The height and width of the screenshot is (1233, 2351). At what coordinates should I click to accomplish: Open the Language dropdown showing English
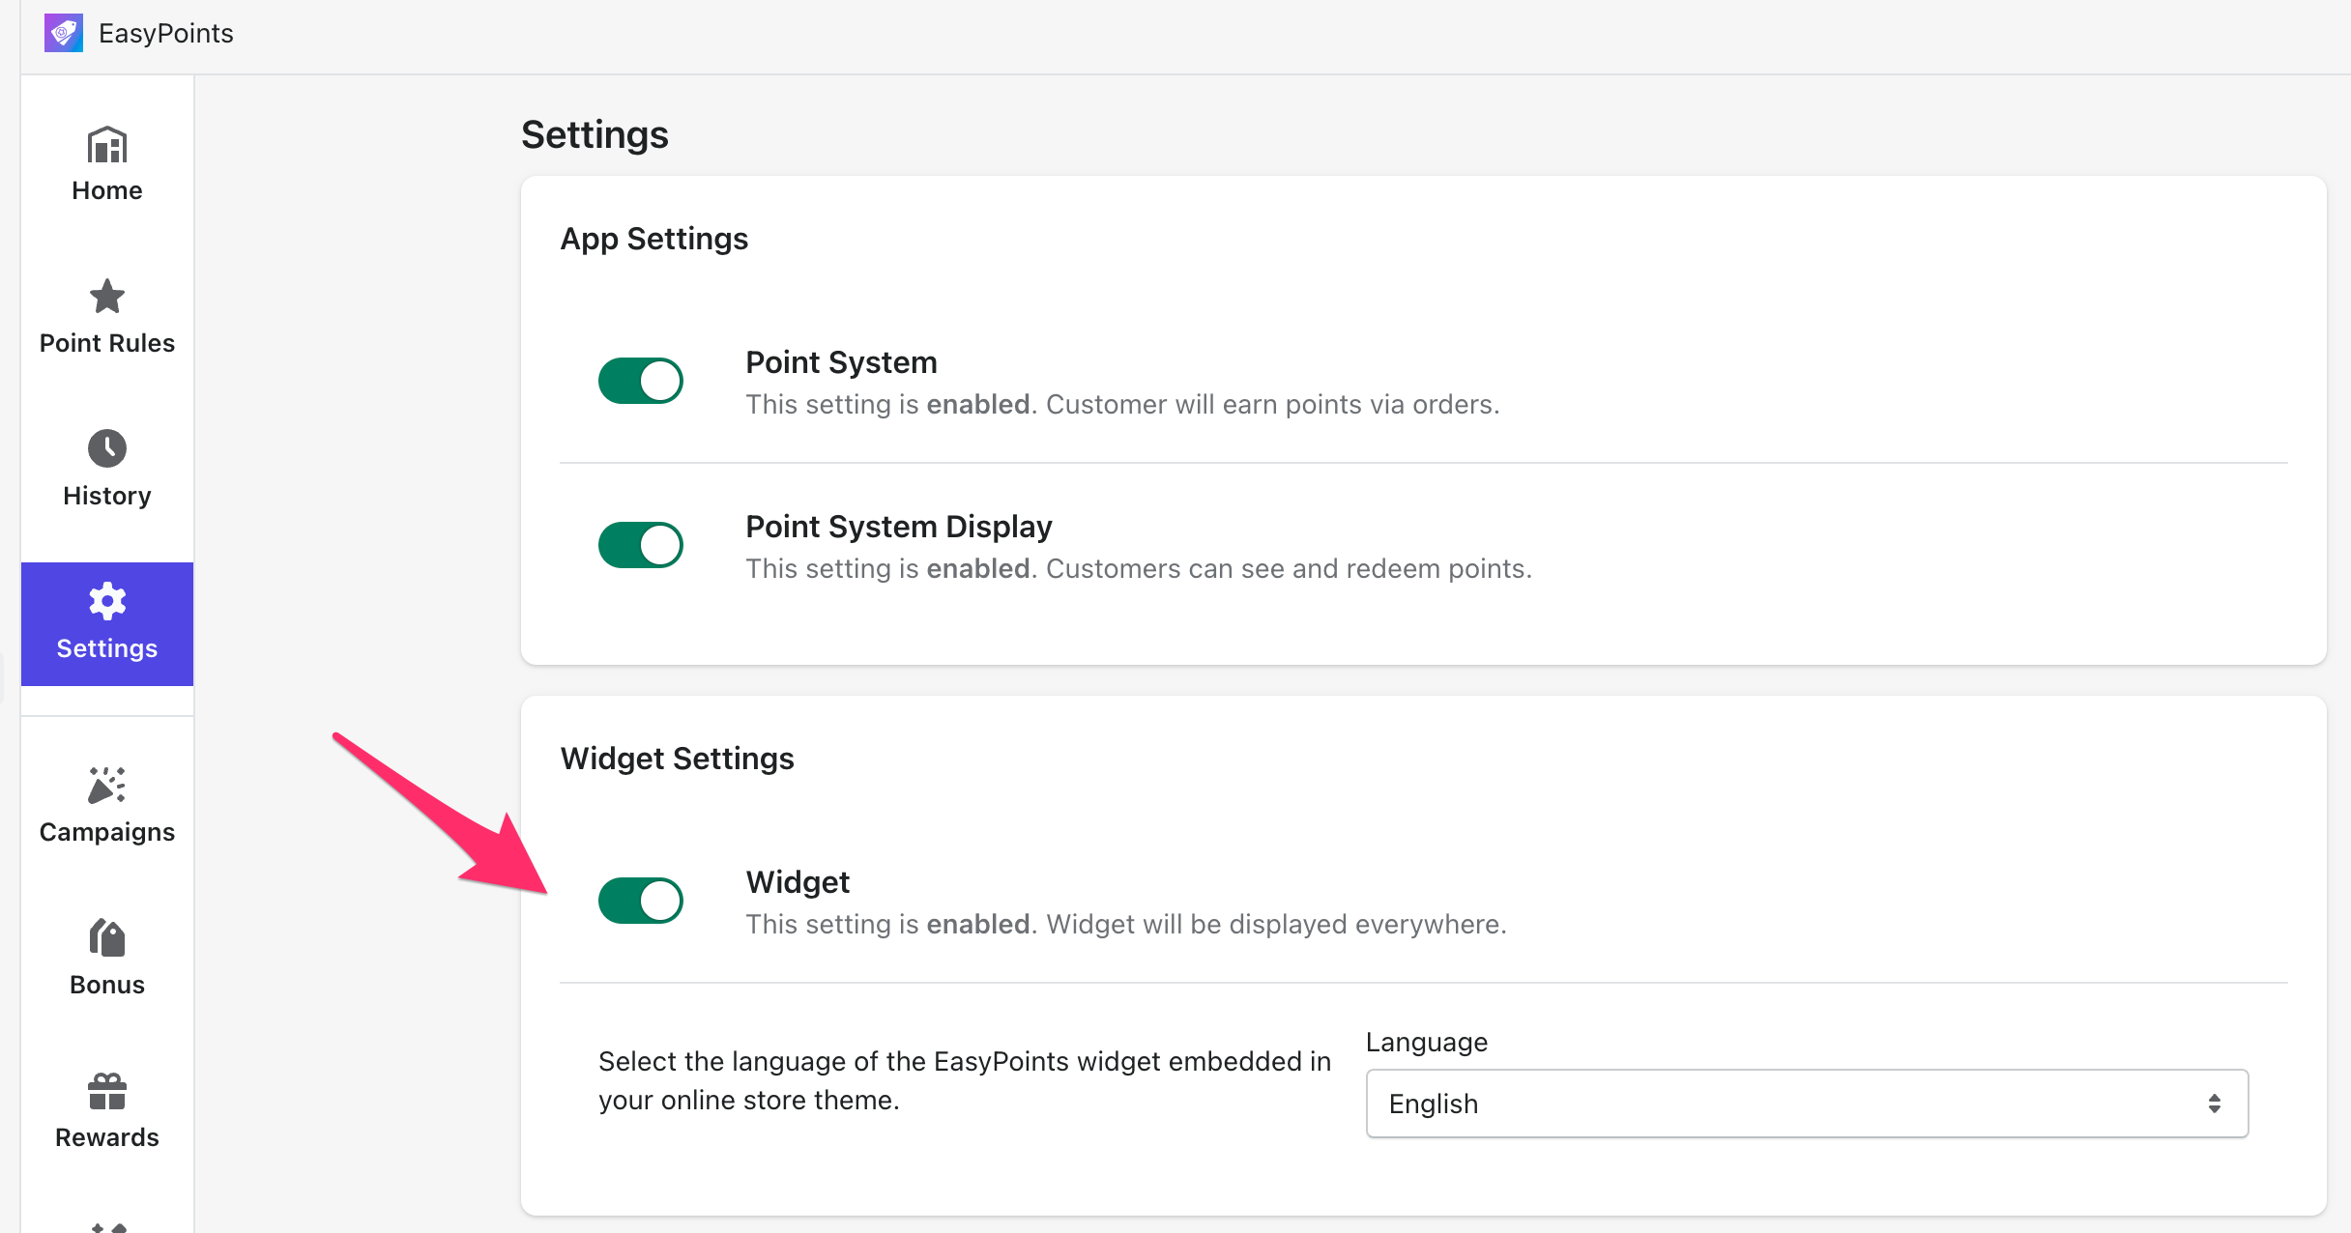point(1806,1104)
